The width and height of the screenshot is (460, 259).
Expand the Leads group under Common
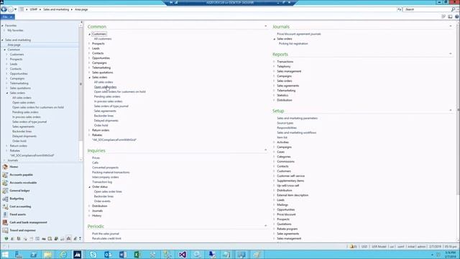(x=89, y=48)
